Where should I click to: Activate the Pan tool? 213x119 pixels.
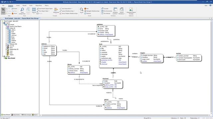(x=87, y=9)
